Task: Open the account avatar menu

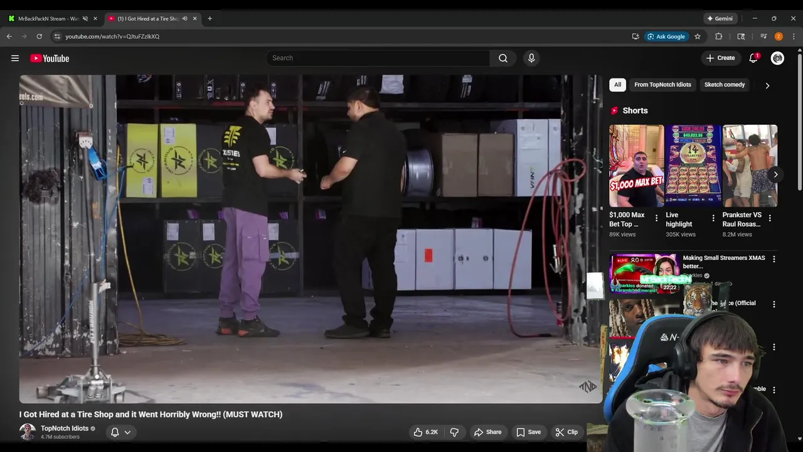Action: tap(778, 58)
